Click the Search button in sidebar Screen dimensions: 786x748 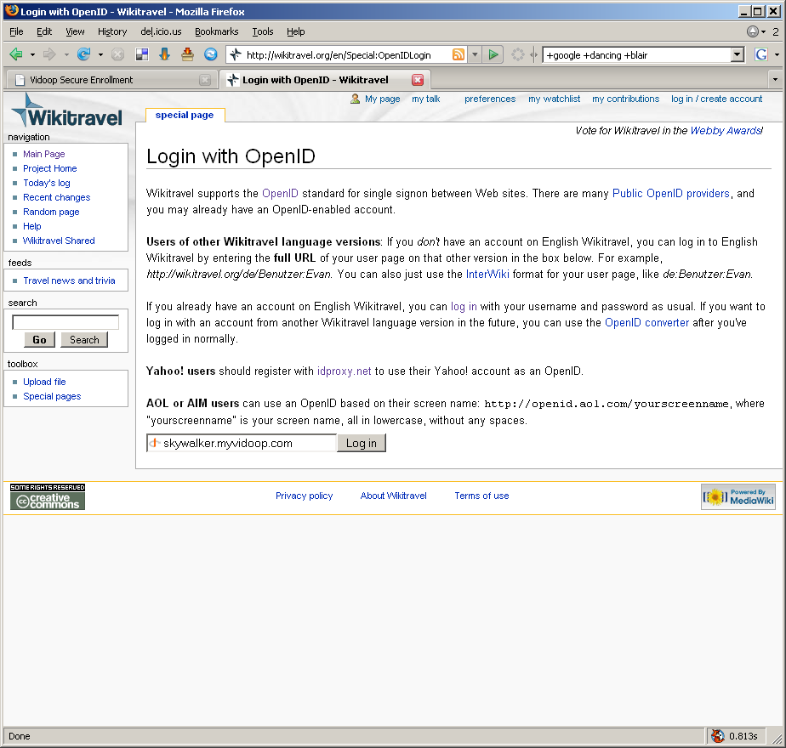[x=84, y=339]
